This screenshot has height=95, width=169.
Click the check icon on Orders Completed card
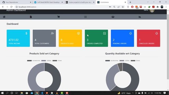tap(105, 34)
